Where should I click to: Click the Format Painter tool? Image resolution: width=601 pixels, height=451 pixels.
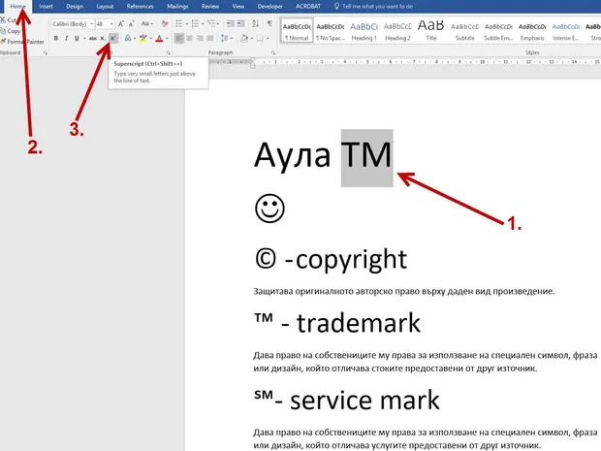coord(22,42)
